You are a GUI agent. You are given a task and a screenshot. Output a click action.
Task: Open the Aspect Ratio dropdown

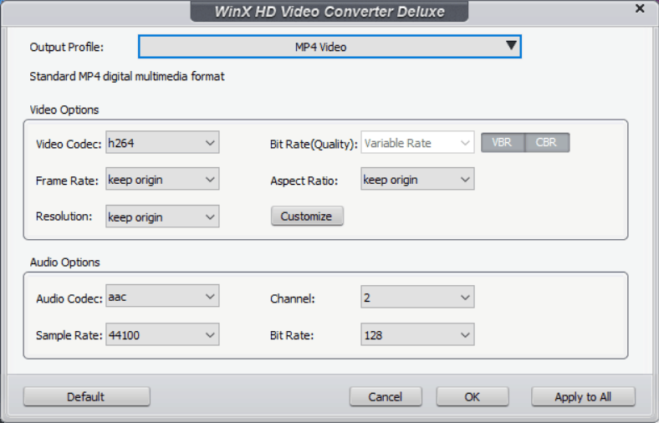pos(417,180)
